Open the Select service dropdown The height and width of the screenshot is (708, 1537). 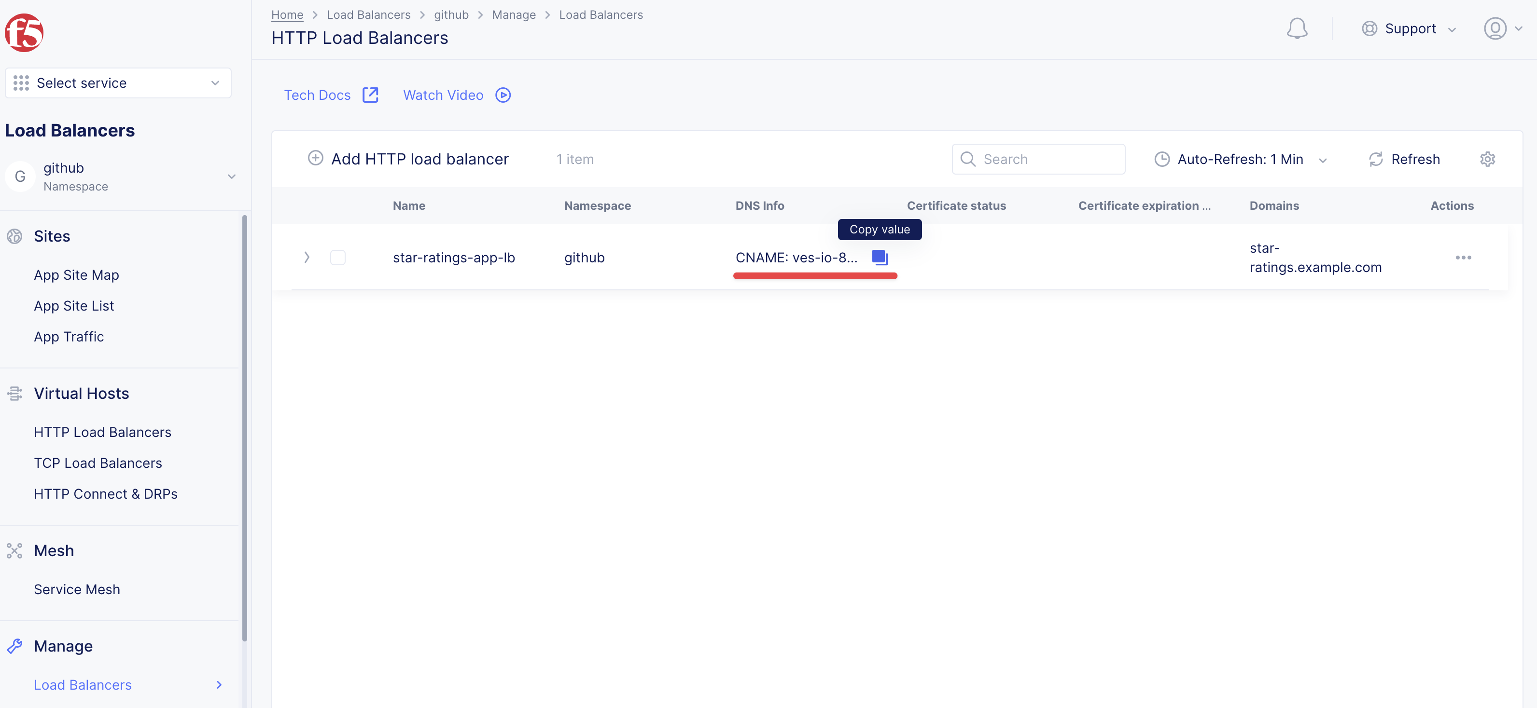coord(118,83)
